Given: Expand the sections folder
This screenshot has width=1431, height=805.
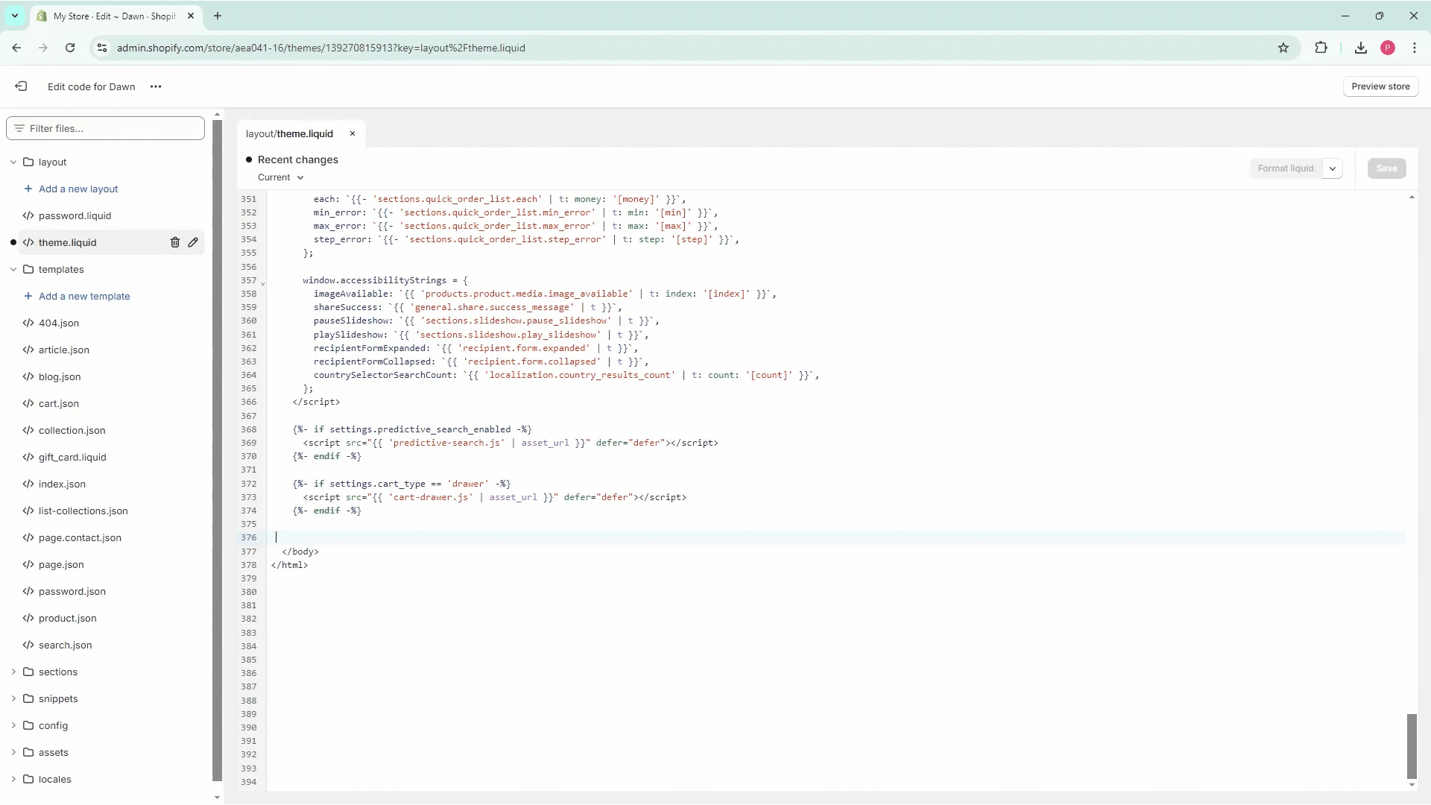Looking at the screenshot, I should [13, 672].
